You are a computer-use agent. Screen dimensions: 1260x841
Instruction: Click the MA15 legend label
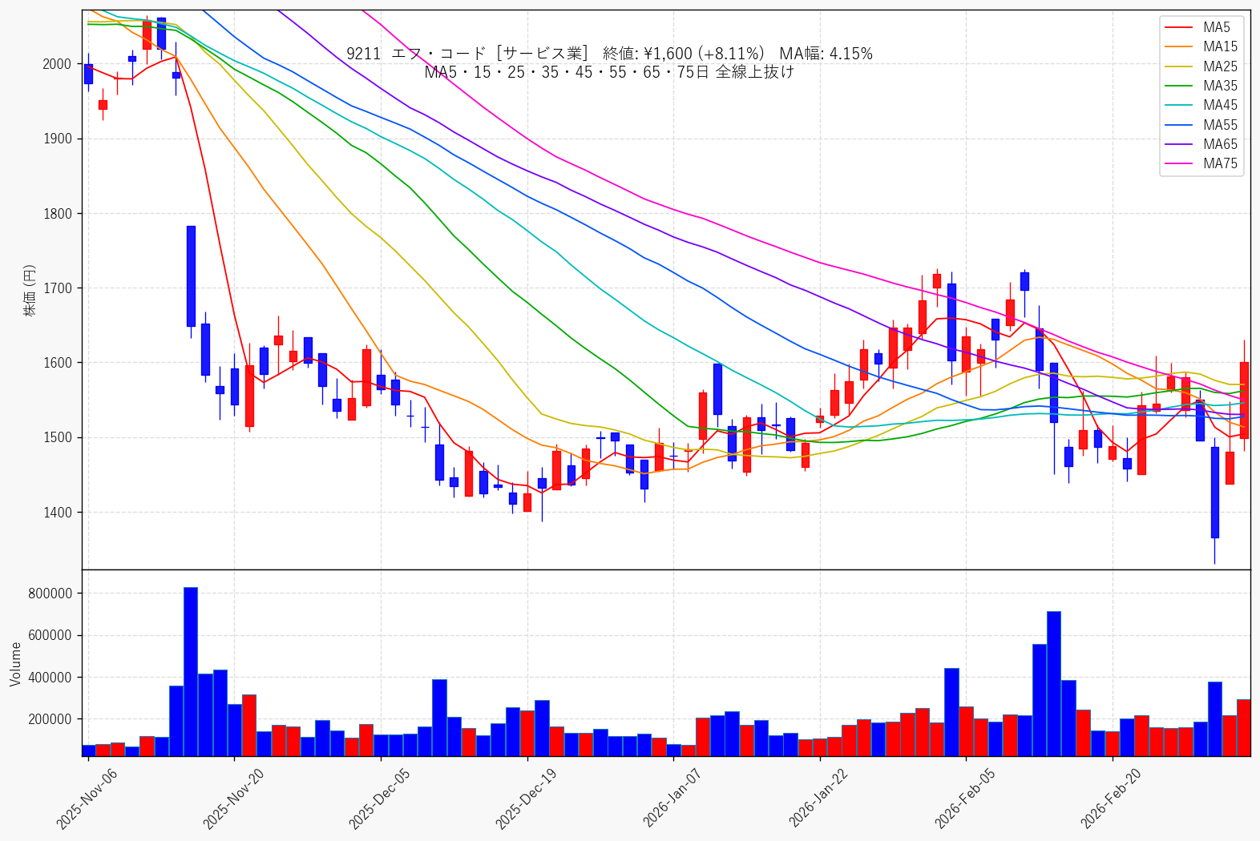click(1220, 46)
